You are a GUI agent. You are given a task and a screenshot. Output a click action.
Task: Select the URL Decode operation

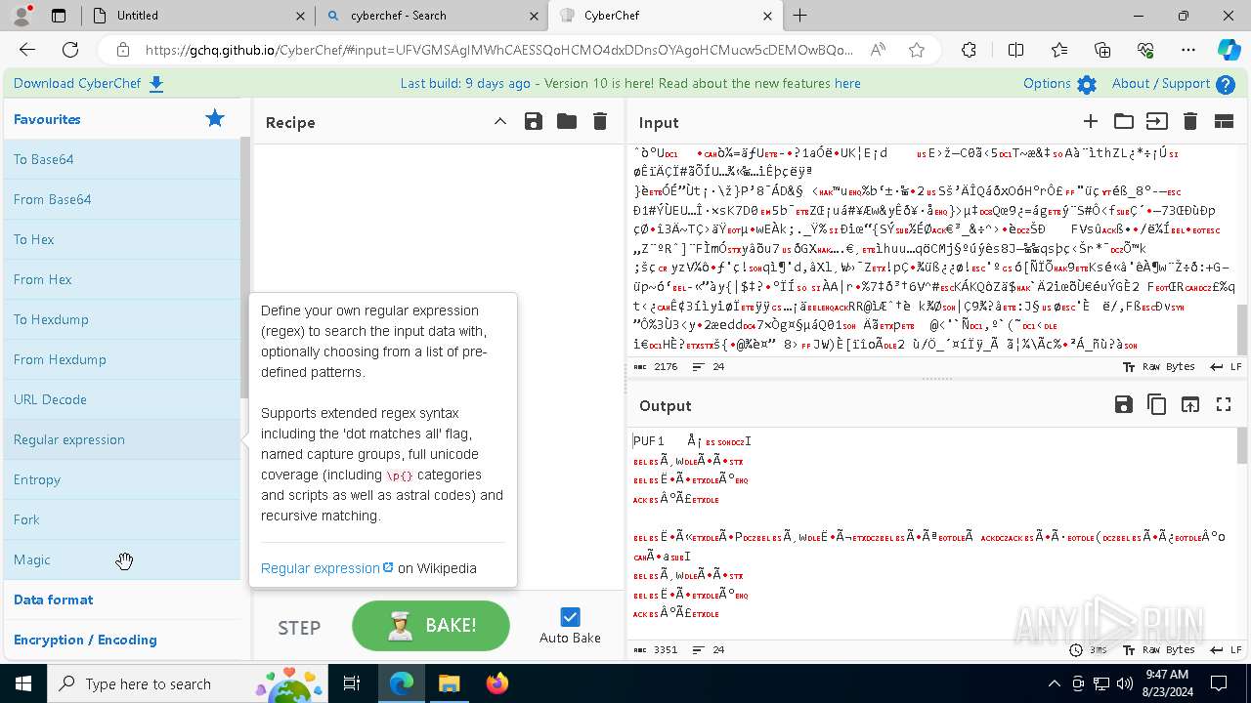click(122, 399)
